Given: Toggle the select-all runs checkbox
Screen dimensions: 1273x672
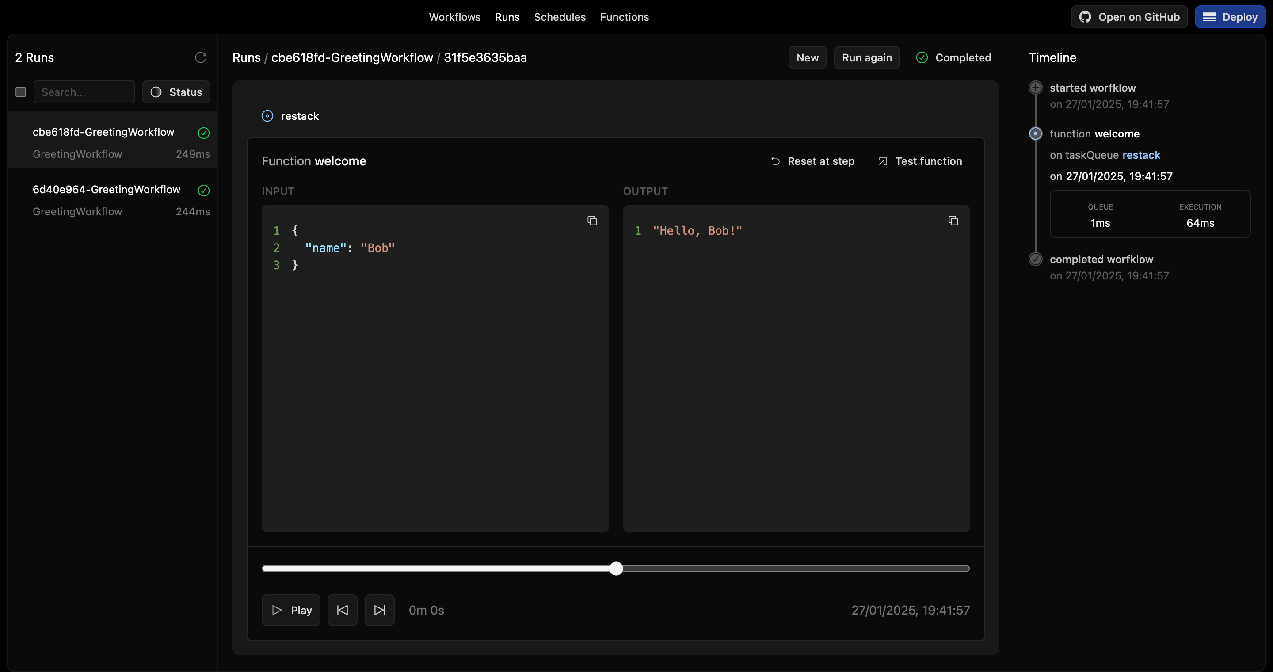Looking at the screenshot, I should click(21, 92).
